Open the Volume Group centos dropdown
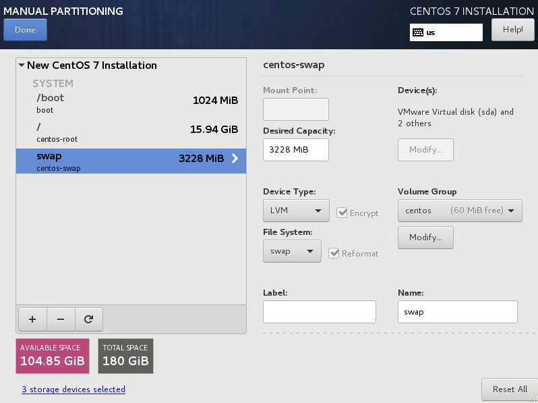538x403 pixels. (x=460, y=211)
